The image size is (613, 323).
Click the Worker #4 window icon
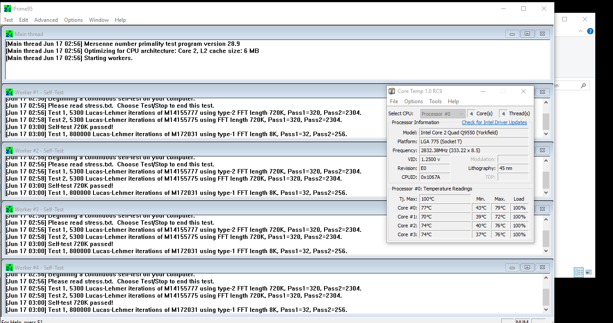pyautogui.click(x=9, y=267)
